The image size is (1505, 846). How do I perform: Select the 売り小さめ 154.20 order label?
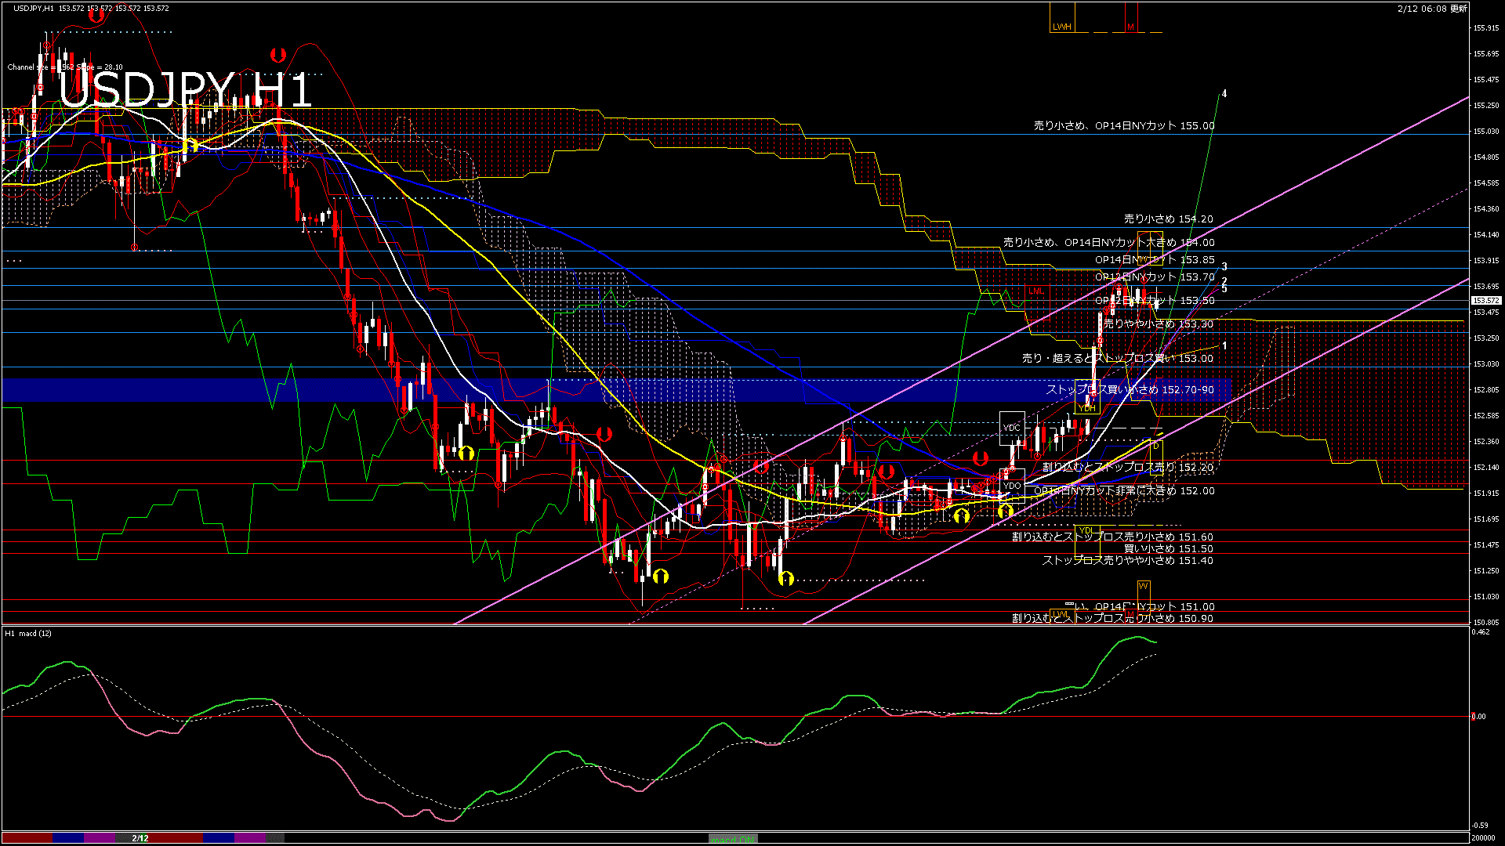pyautogui.click(x=1168, y=219)
